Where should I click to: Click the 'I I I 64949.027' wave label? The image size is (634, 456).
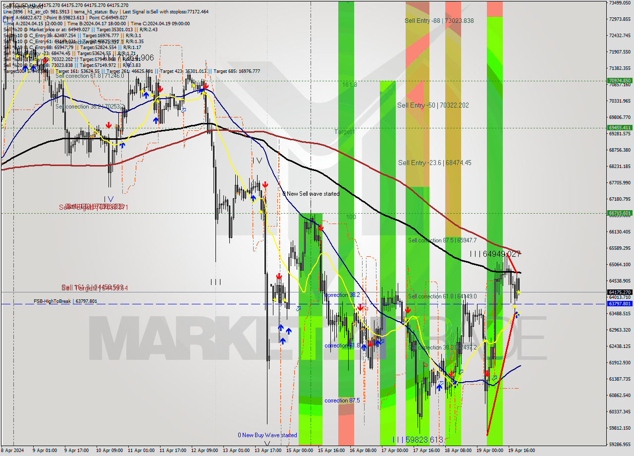tap(495, 254)
